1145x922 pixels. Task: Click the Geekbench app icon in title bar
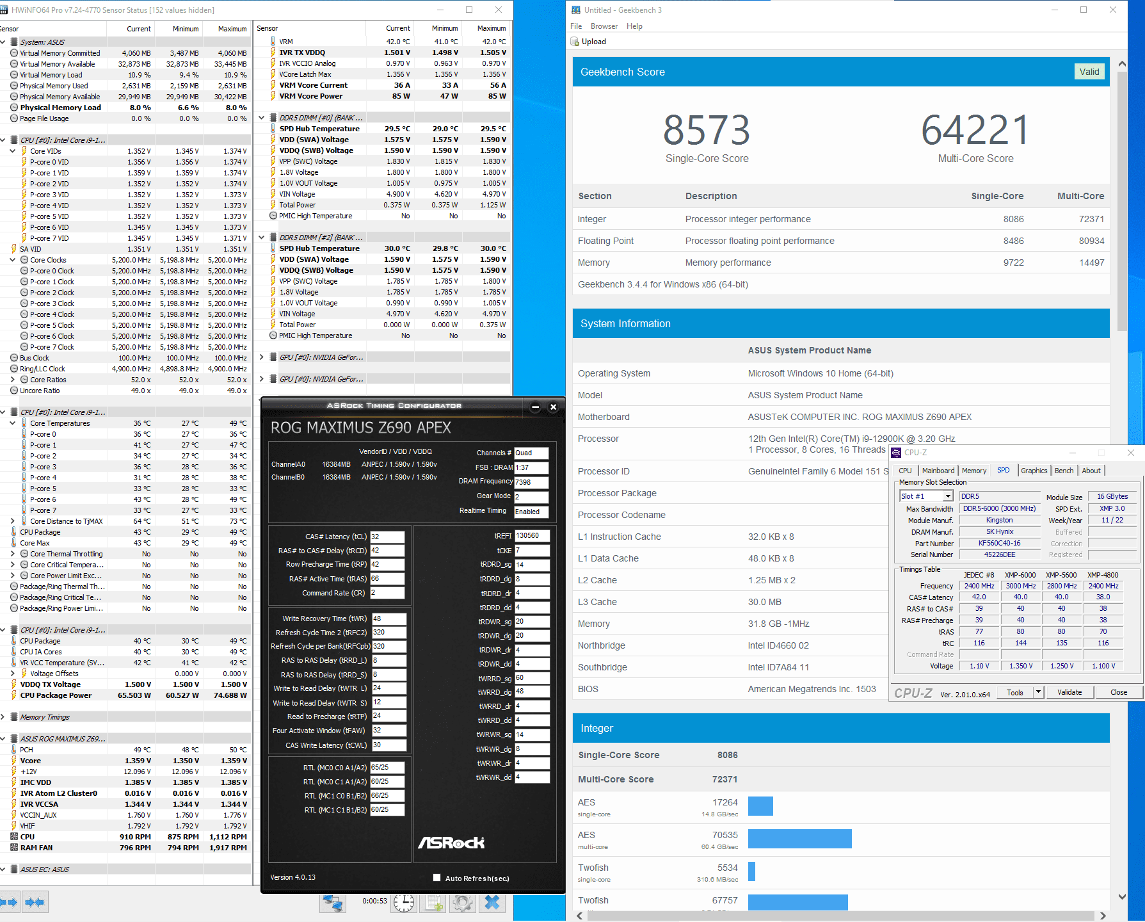pos(576,10)
